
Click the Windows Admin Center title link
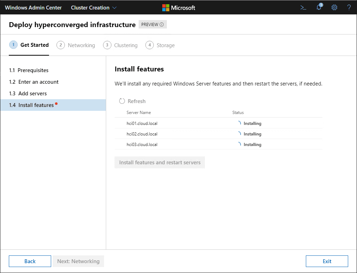tap(33, 7)
